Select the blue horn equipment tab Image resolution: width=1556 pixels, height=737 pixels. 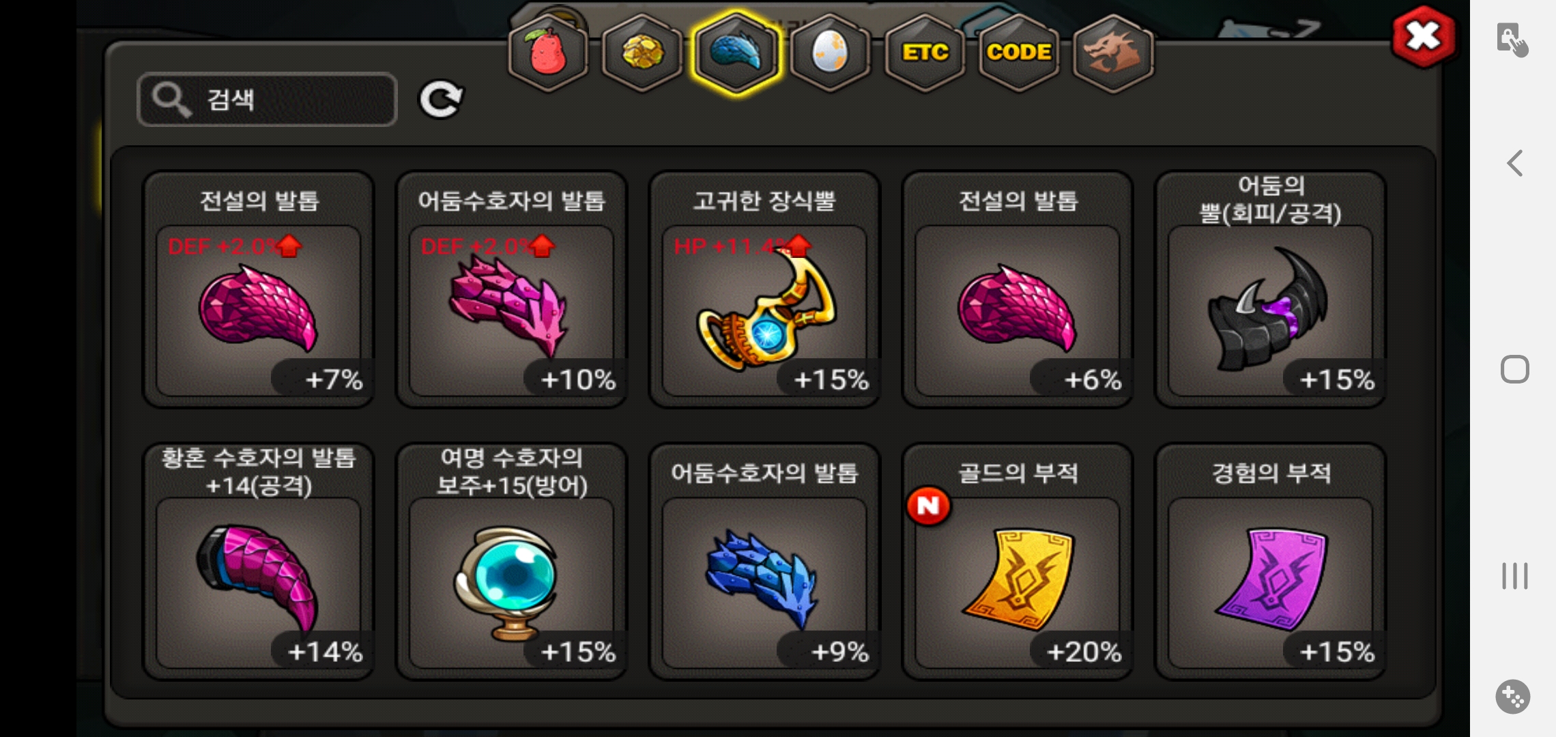point(736,53)
